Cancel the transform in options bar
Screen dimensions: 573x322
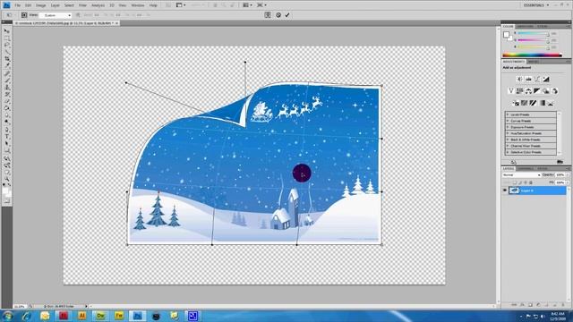(278, 15)
